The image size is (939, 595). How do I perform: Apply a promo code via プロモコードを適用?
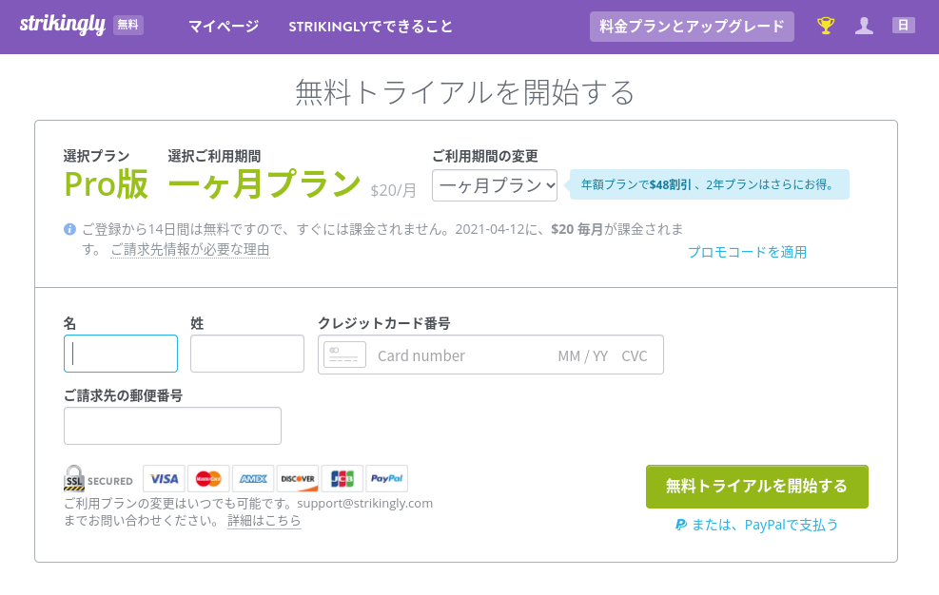747,252
